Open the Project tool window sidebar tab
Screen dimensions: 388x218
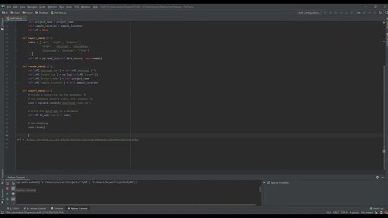(2, 24)
